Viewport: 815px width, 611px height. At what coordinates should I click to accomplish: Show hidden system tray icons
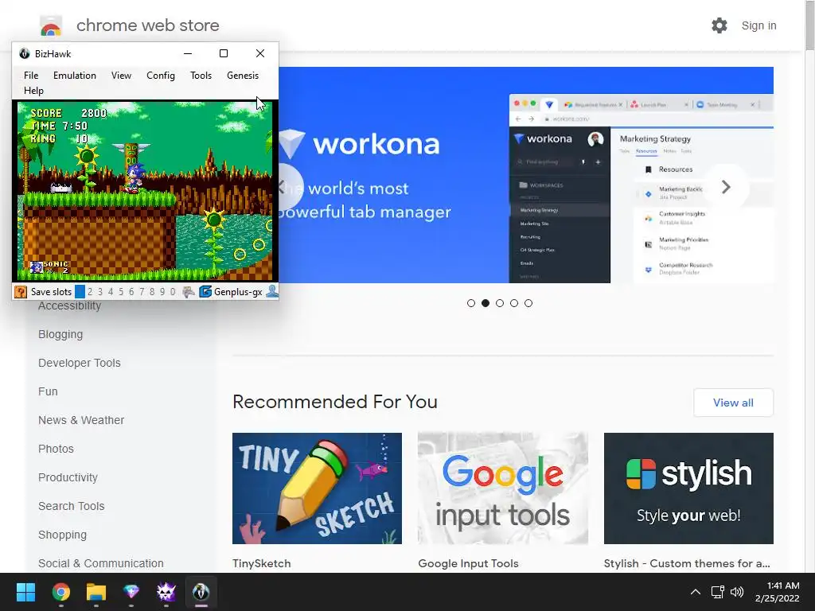pos(695,592)
